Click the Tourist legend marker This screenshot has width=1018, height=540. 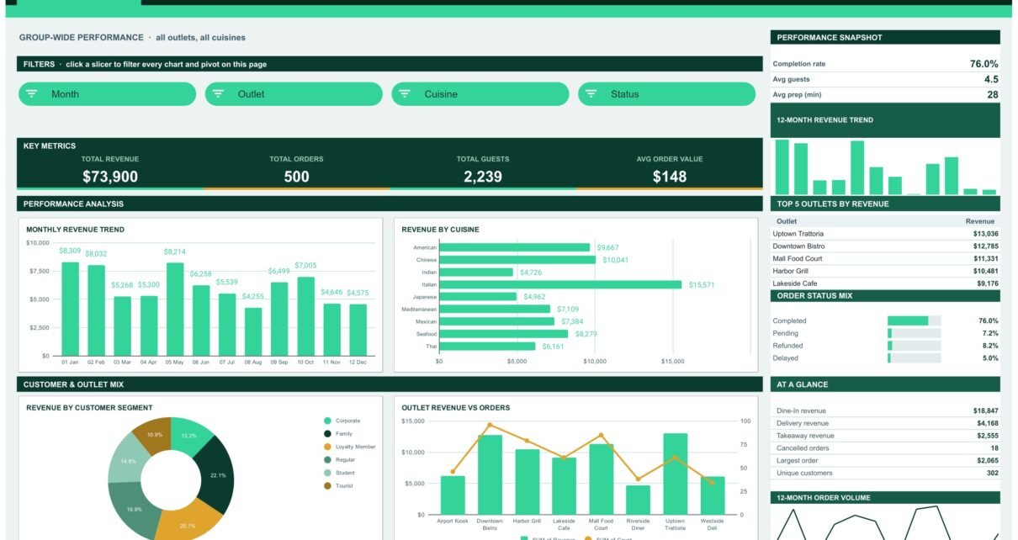pyautogui.click(x=327, y=485)
